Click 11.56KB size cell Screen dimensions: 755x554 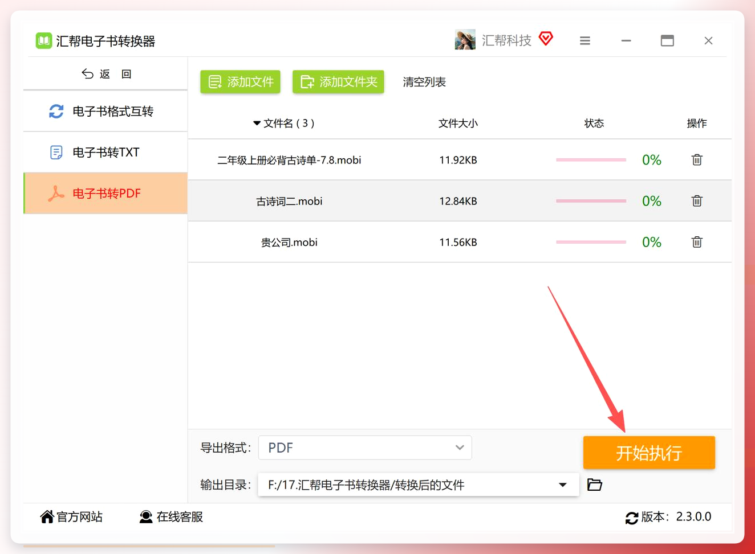coord(458,242)
